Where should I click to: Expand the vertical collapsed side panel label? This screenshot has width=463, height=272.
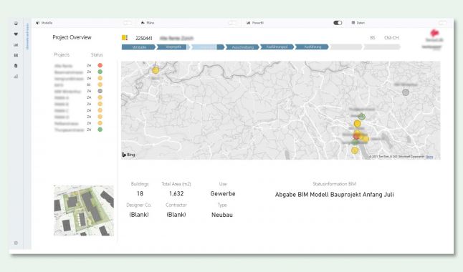tap(27, 37)
